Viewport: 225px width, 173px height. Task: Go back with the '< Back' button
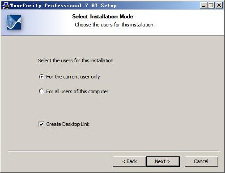click(x=129, y=161)
